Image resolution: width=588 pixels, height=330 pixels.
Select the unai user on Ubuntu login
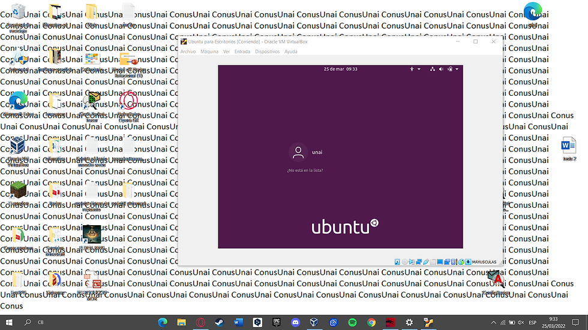click(x=306, y=152)
